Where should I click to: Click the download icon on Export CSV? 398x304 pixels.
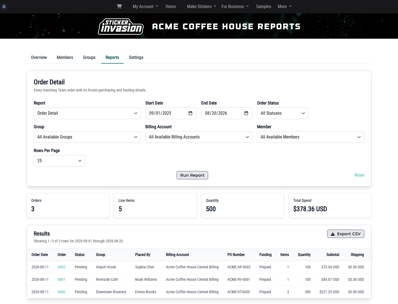(x=333, y=234)
